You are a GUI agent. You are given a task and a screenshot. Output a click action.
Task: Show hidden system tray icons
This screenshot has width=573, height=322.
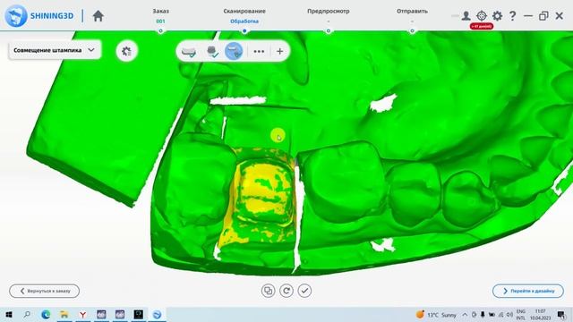coord(465,314)
